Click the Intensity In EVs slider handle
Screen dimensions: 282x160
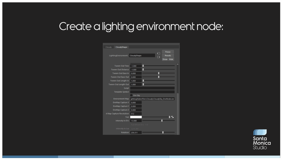coord(162,121)
